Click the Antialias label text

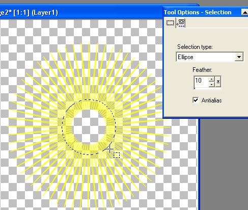(211, 100)
